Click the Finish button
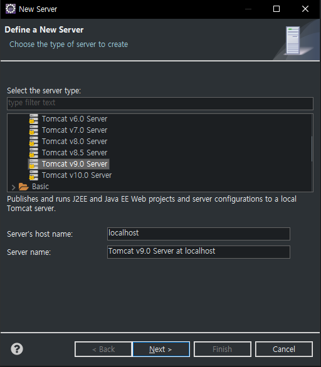Screen dimensions: 321x367 tap(223, 349)
